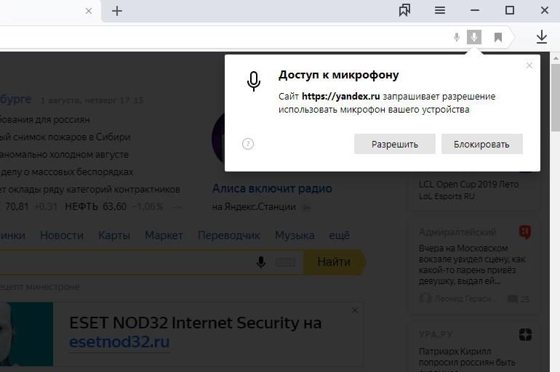Close the microphone permission popup
The height and width of the screenshot is (372, 560).
[x=529, y=65]
